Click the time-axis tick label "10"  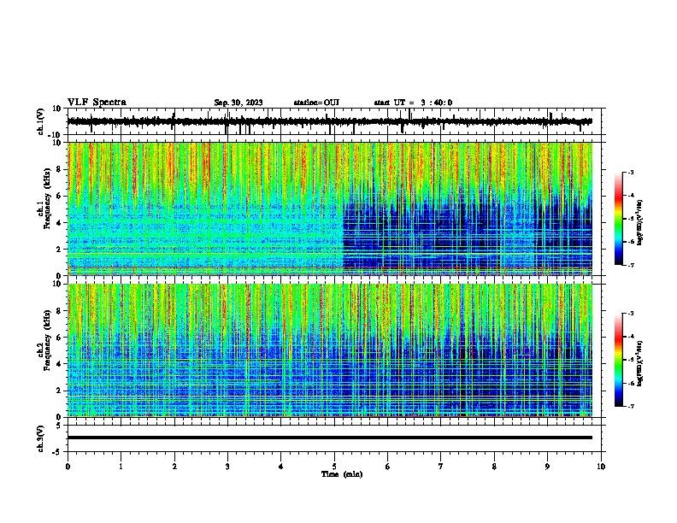[601, 467]
